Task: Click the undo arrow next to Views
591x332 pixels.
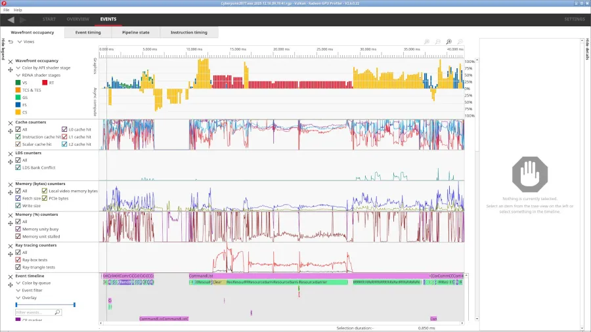Action: (11, 41)
